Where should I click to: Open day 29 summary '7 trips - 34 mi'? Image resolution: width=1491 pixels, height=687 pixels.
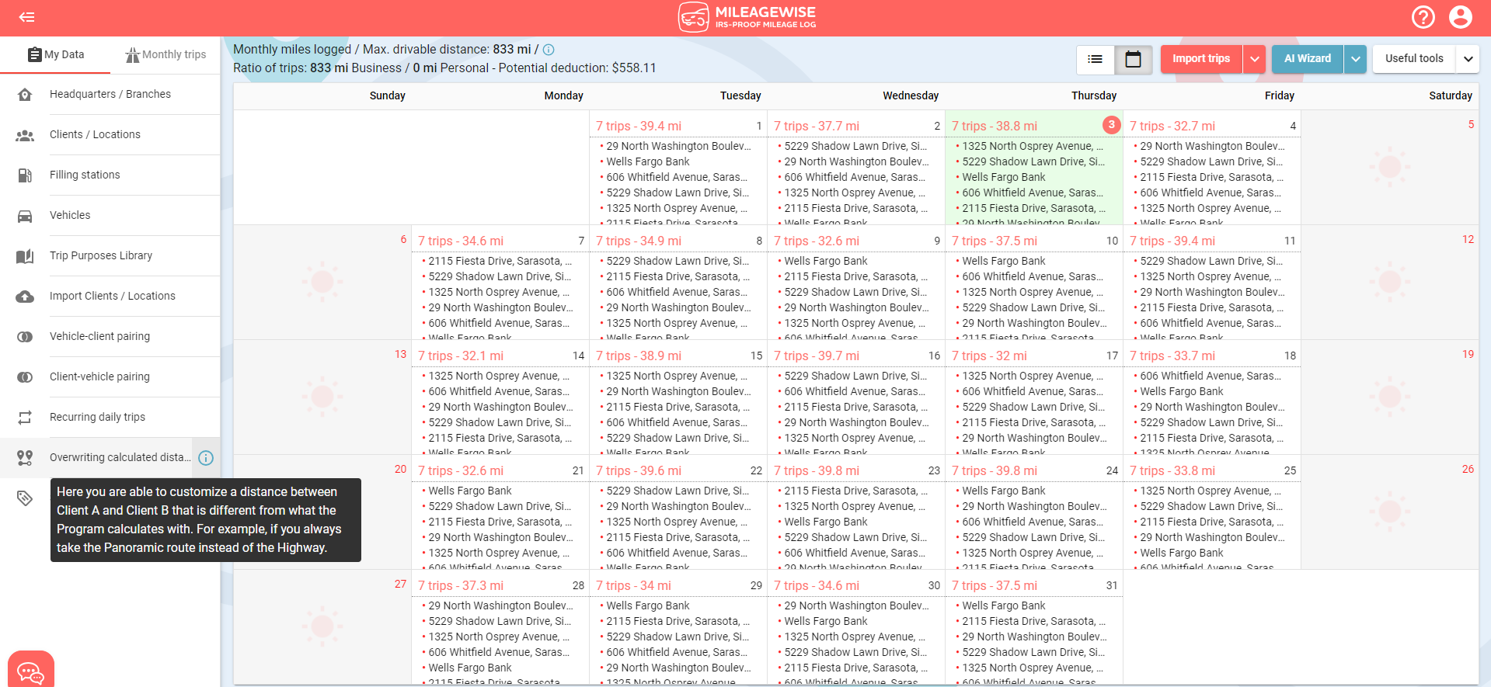tap(633, 586)
